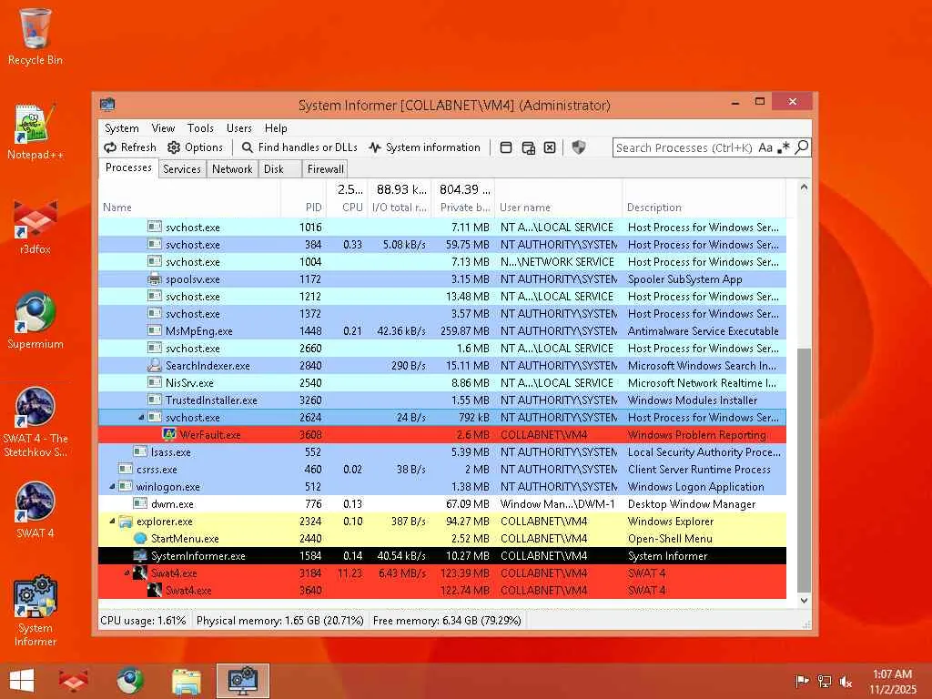Toggle case sensitive search Aa
932x699 pixels.
point(765,147)
